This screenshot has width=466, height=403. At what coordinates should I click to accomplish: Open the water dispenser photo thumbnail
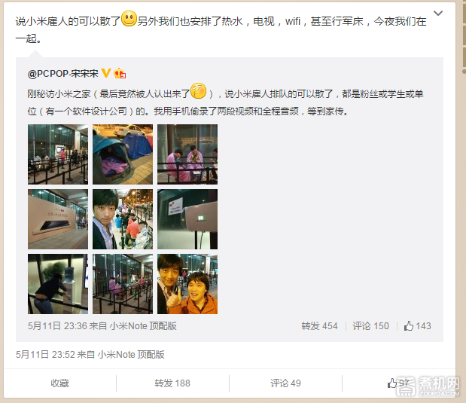click(x=58, y=284)
